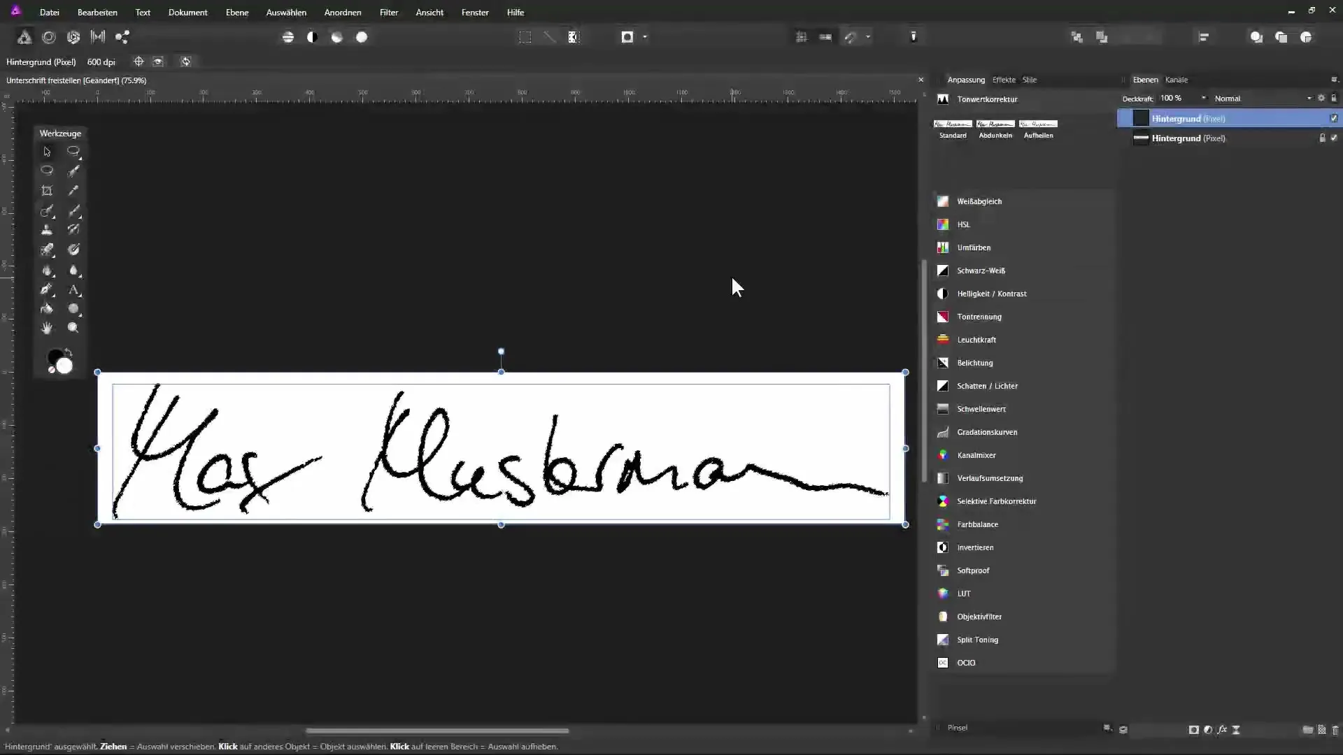The height and width of the screenshot is (755, 1343).
Task: Hide the selected top Hintergrund layer
Action: click(x=1334, y=118)
